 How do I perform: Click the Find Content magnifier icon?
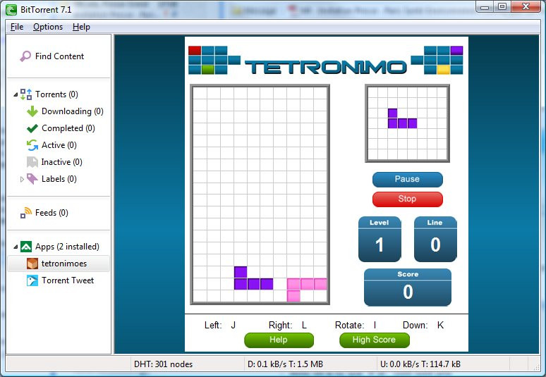25,56
